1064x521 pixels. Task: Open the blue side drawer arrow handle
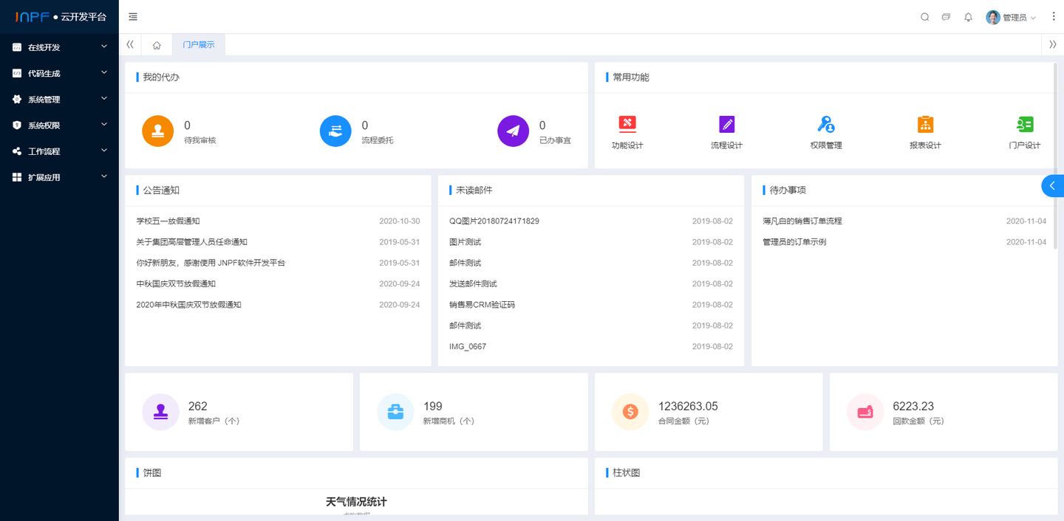pos(1053,186)
